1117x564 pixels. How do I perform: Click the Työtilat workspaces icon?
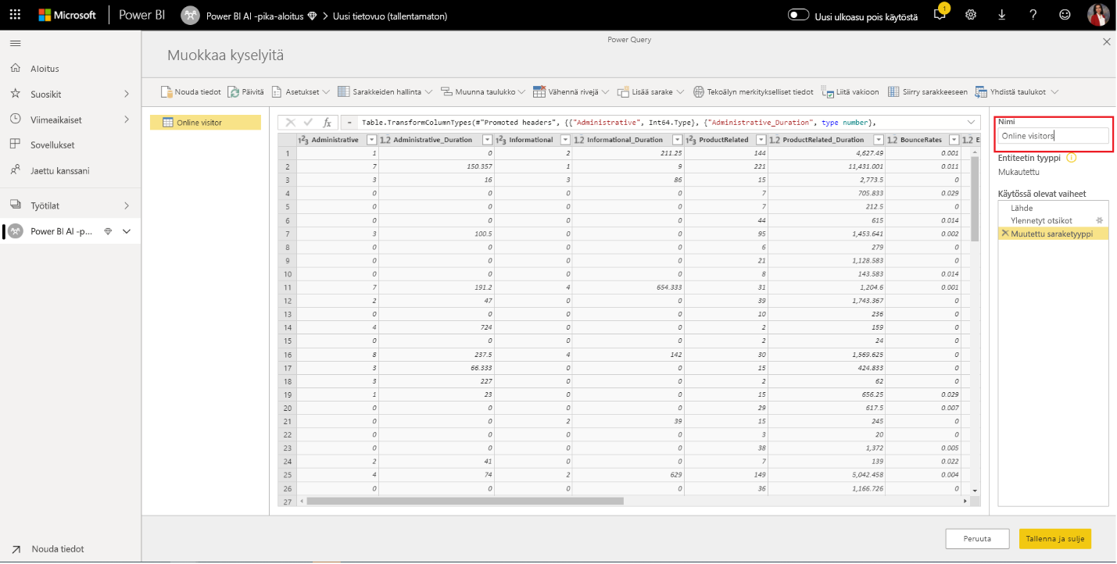(15, 205)
